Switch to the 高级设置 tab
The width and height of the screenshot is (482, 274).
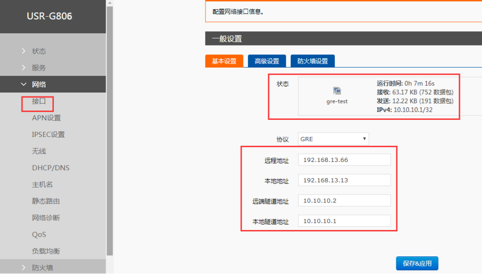267,61
